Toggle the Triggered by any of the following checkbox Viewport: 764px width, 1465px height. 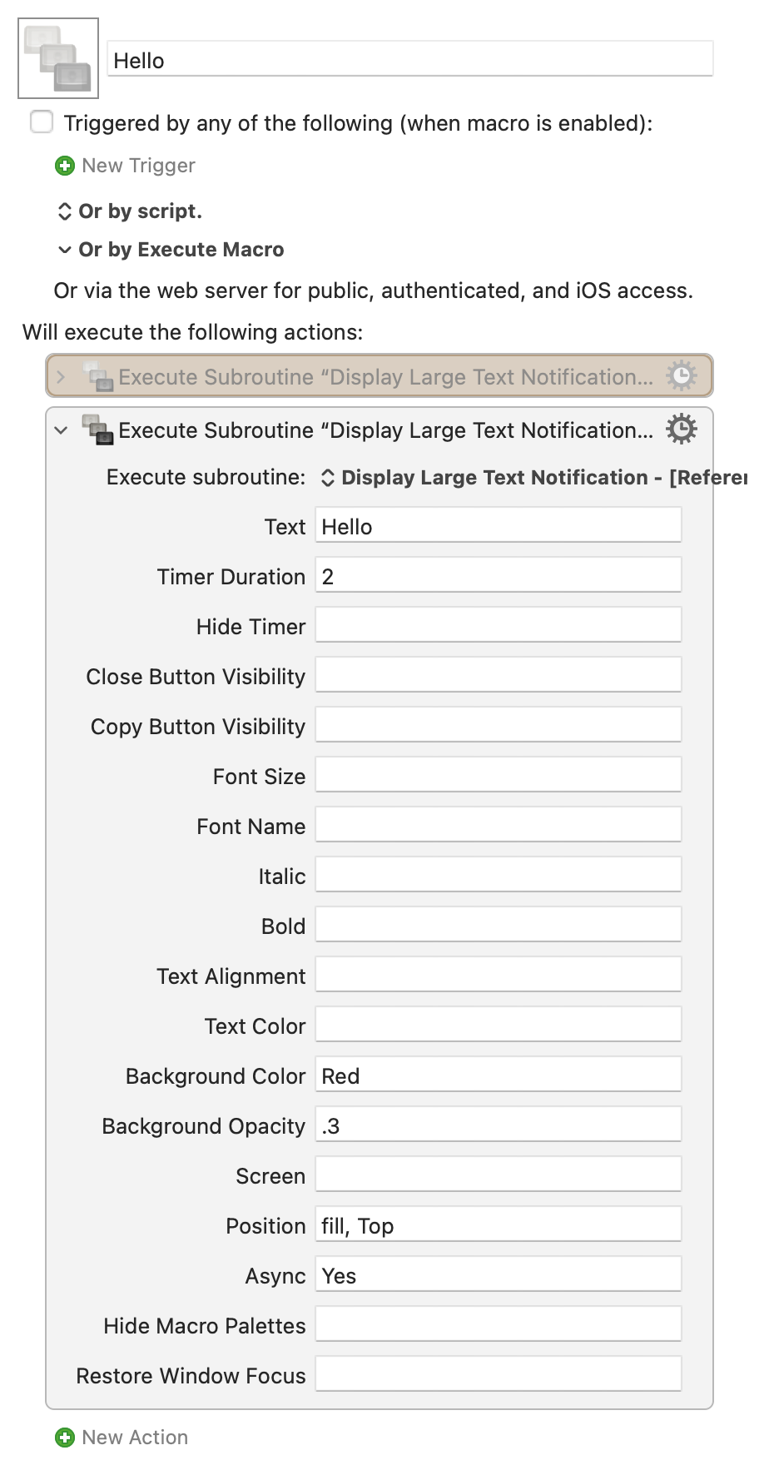(x=42, y=122)
